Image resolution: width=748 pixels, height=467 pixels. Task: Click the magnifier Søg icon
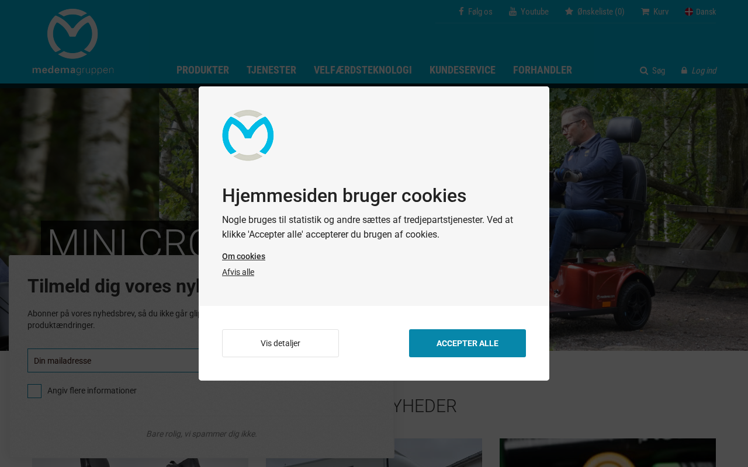click(644, 71)
